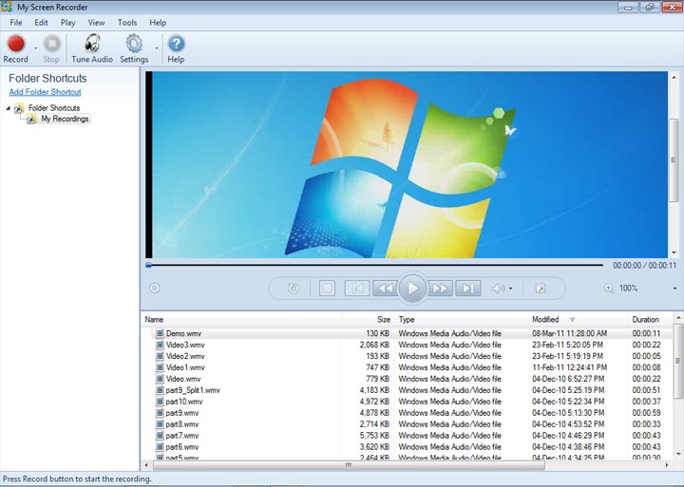Open the Tools menu

point(127,23)
